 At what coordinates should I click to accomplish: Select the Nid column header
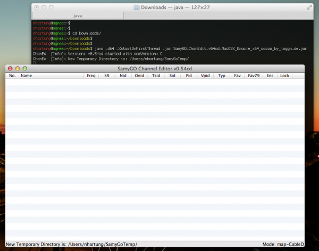click(123, 76)
